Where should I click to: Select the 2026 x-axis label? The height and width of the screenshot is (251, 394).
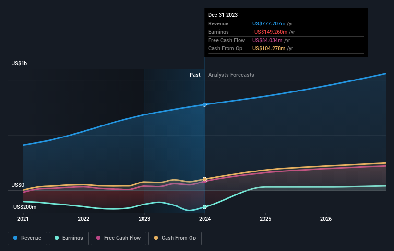pos(326,219)
